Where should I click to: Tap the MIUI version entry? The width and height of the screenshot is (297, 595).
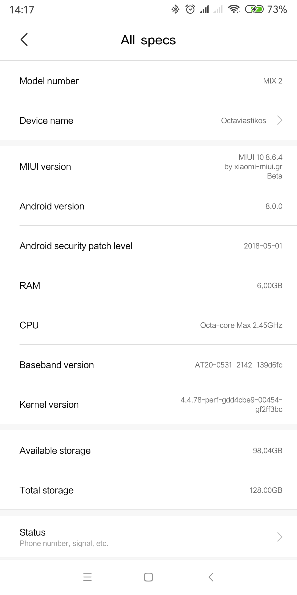[x=148, y=166]
